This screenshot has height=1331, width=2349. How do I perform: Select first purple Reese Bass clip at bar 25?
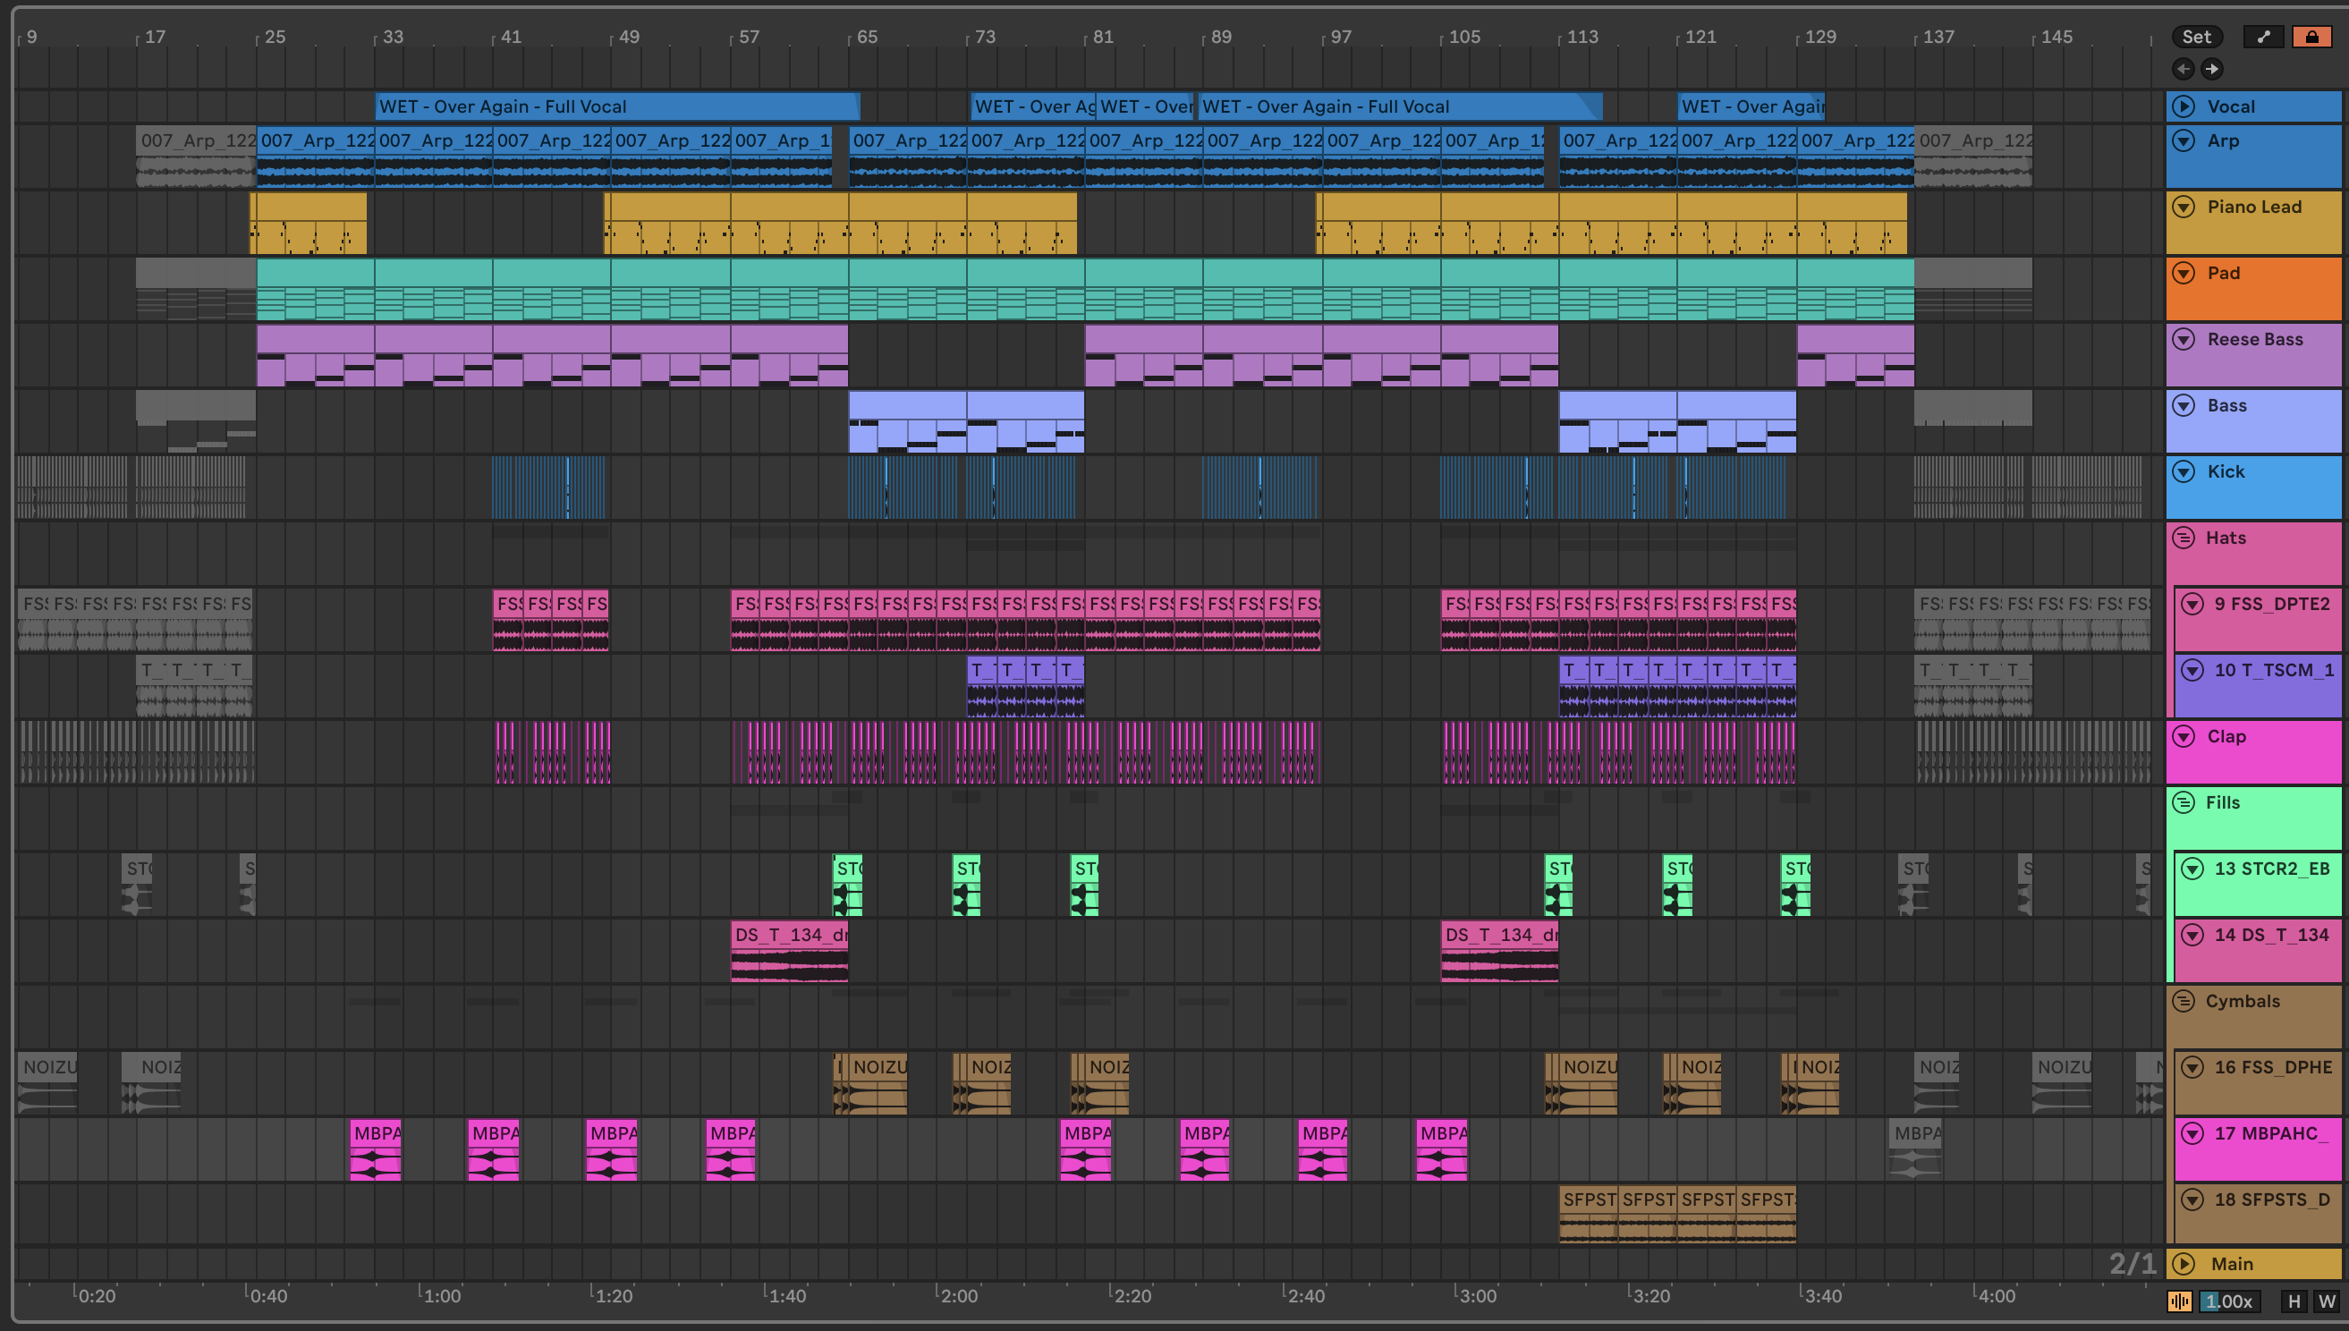click(316, 356)
